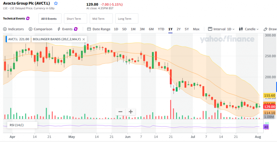The height and width of the screenshot is (142, 277).
Task: Set chart range to 3M
Action: coord(142,29)
